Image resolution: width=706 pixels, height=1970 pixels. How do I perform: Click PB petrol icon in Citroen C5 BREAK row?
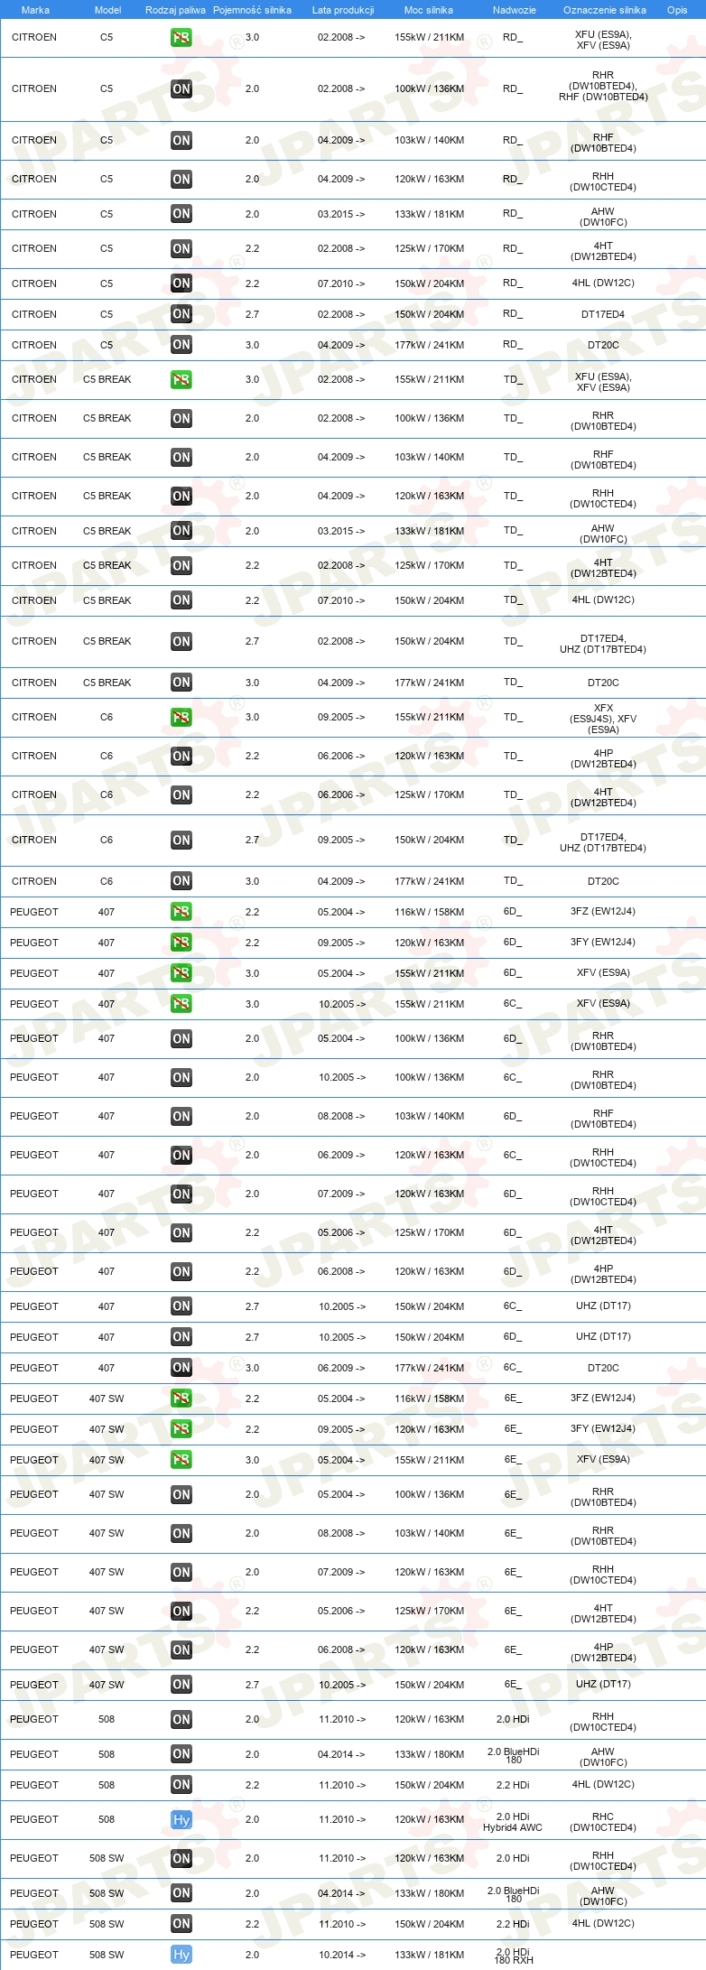[181, 380]
